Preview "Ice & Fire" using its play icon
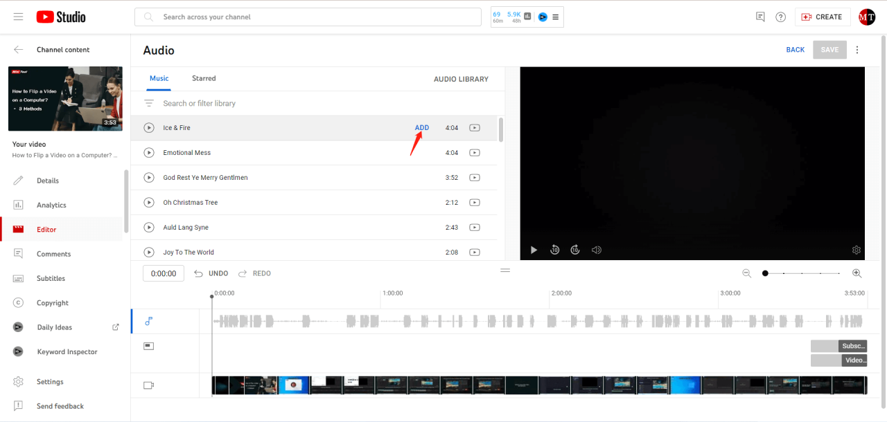 tap(148, 127)
